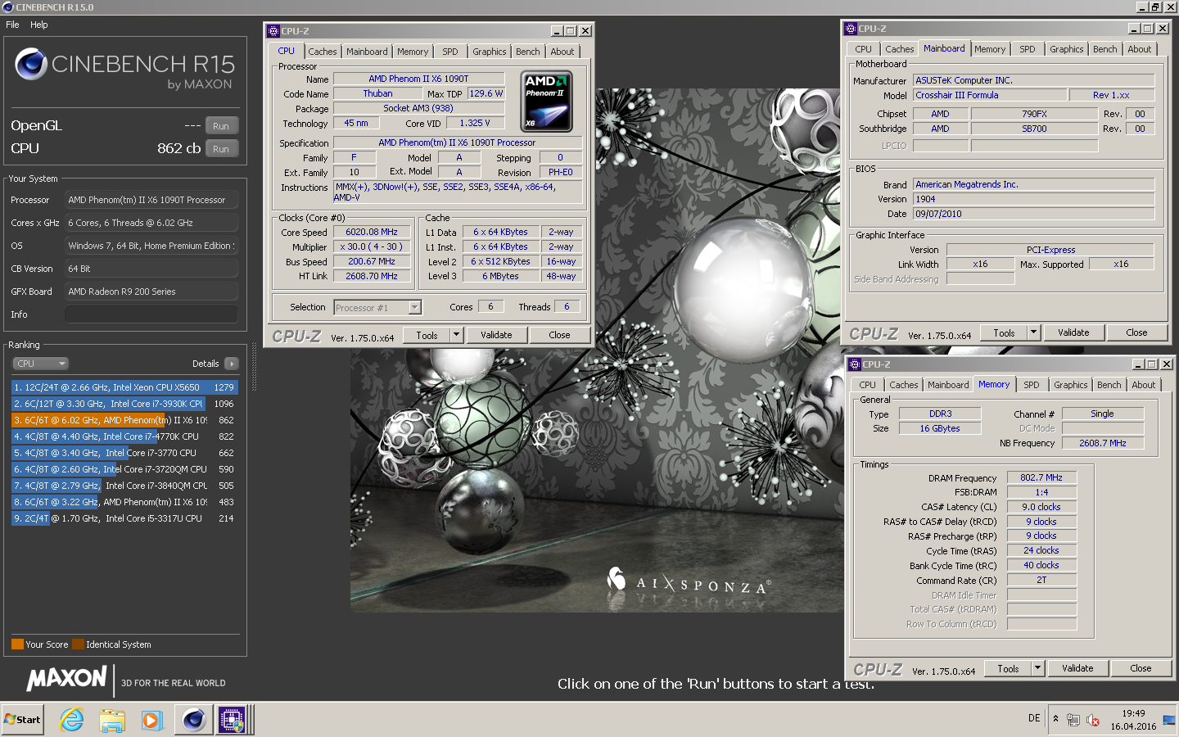Click Tools button in CPU window
The image size is (1179, 737).
point(427,335)
